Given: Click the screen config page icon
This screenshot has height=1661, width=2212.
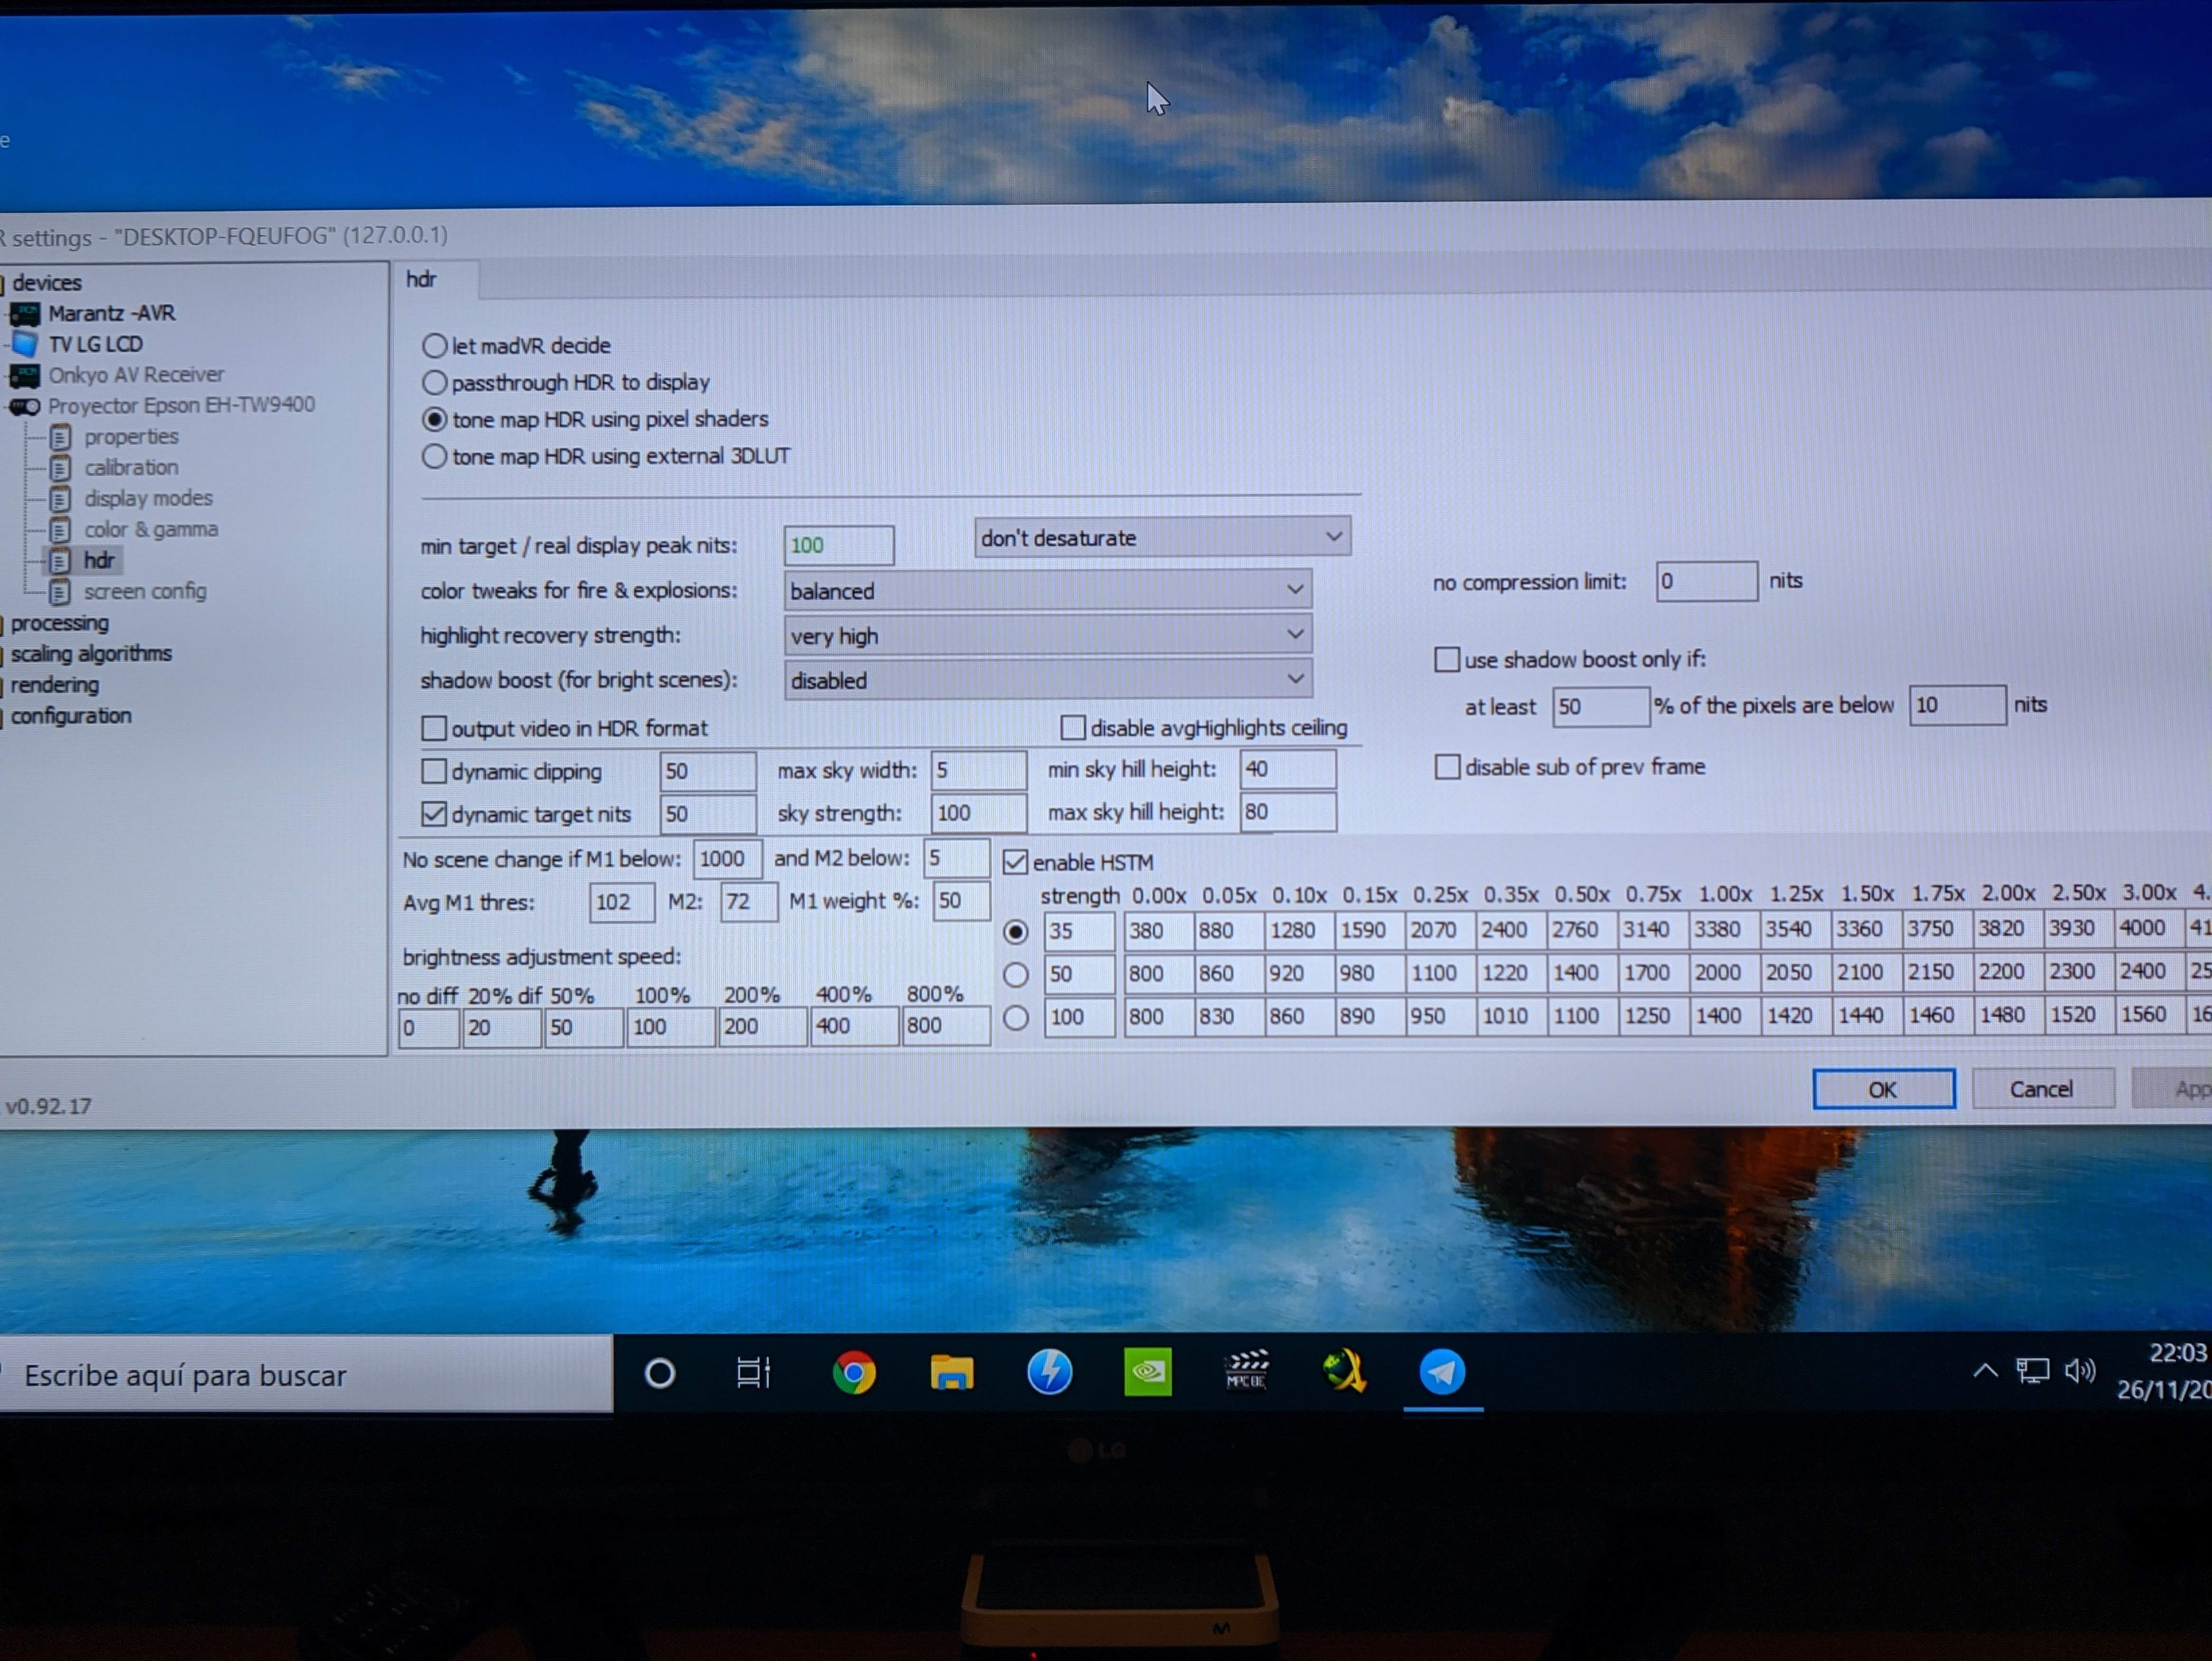Looking at the screenshot, I should coord(60,592).
